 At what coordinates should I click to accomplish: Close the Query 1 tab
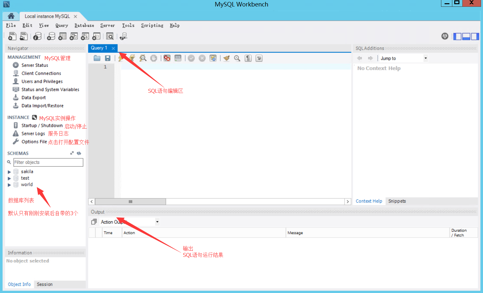pyautogui.click(x=113, y=48)
